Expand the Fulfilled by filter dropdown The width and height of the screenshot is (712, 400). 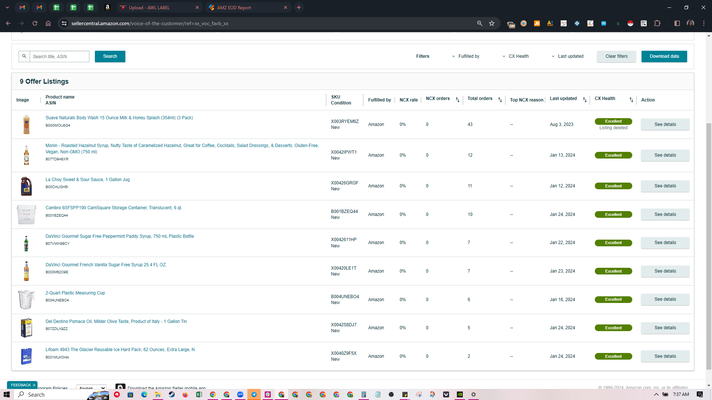465,56
